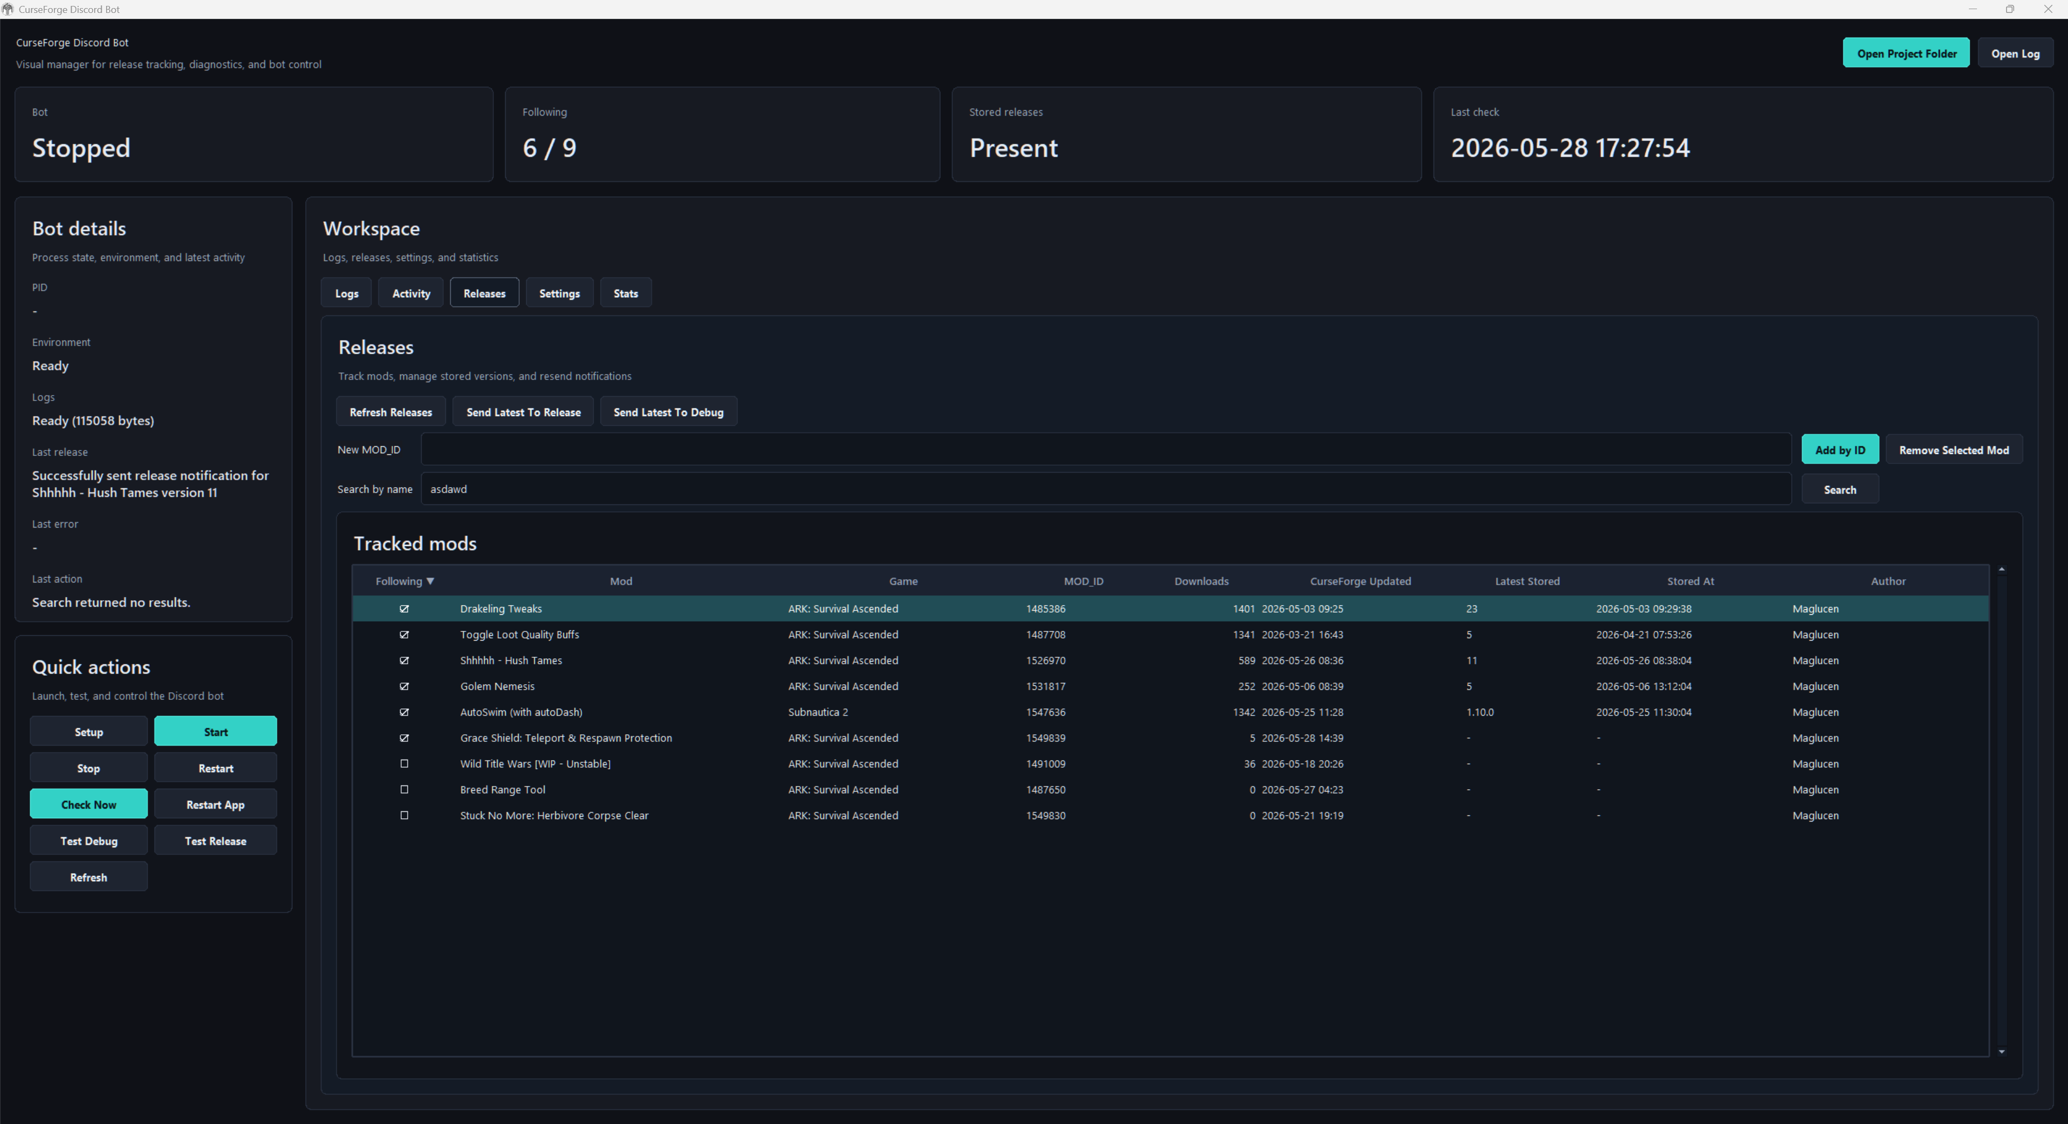This screenshot has height=1124, width=2068.
Task: Enable following for Breed Range Tool
Action: (404, 790)
